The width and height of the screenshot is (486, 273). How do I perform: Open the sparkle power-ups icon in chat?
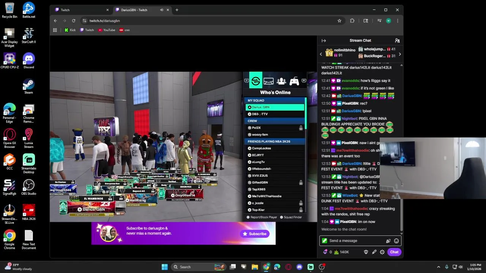pyautogui.click(x=388, y=241)
